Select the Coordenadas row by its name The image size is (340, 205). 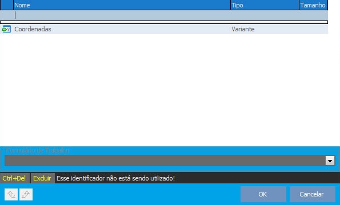pos(33,29)
